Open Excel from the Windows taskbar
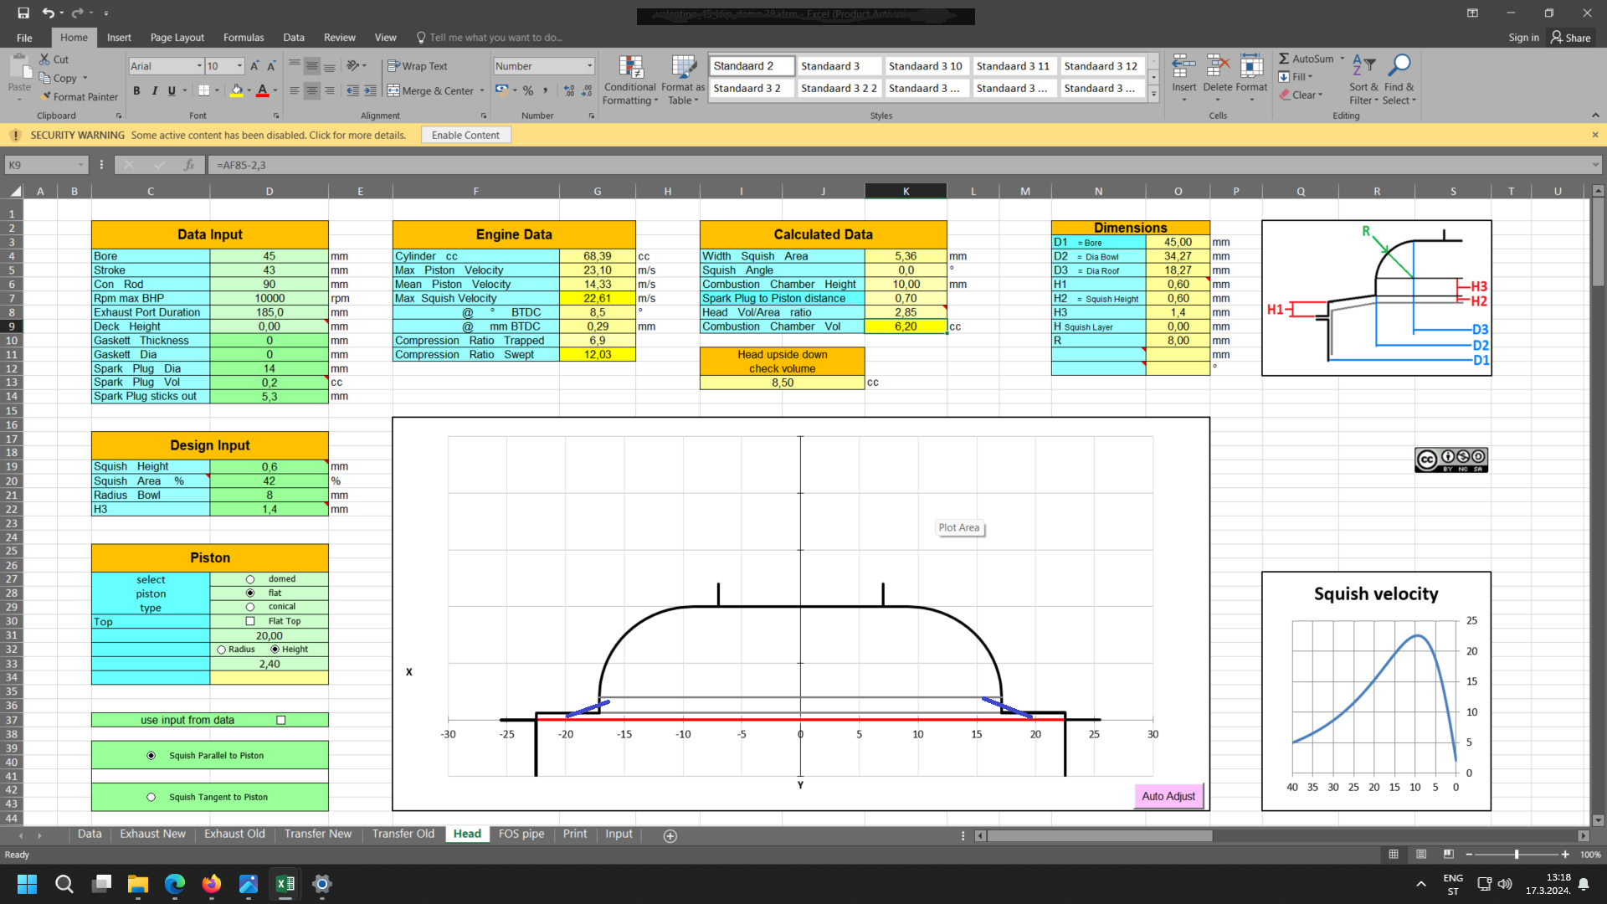This screenshot has width=1607, height=904. (285, 884)
